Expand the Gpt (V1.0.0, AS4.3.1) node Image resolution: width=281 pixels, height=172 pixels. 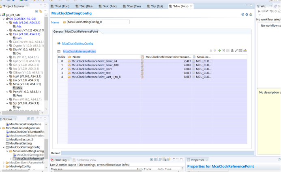tap(7, 61)
